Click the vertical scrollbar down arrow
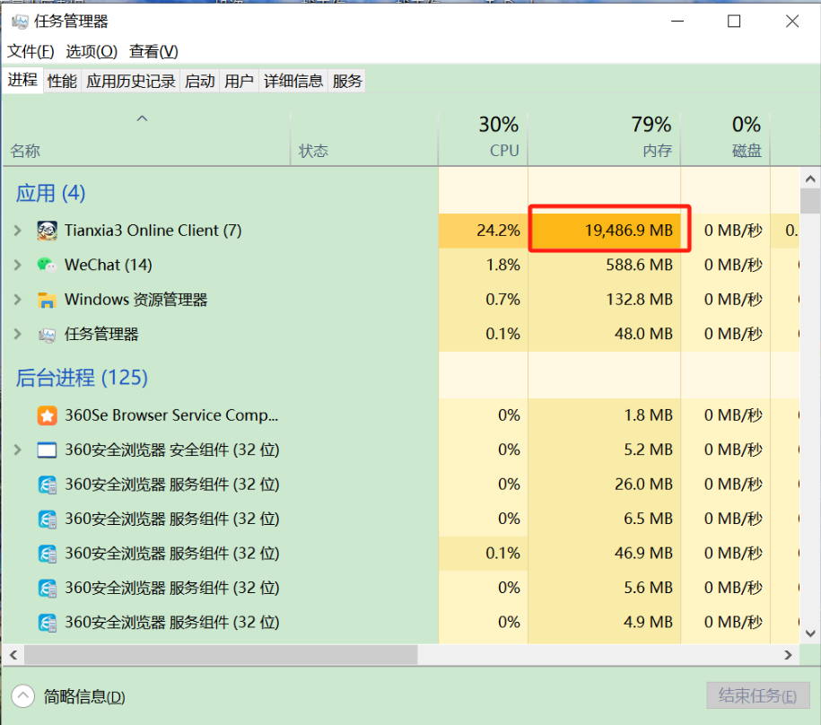821x725 pixels. pos(810,633)
